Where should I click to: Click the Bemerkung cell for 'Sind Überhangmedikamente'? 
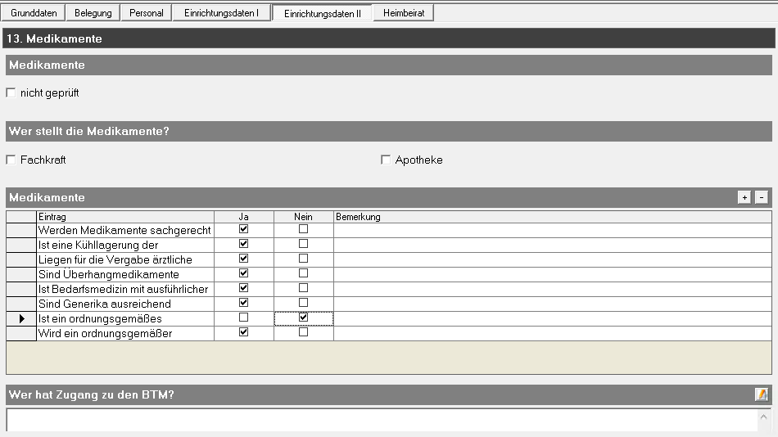[x=552, y=274]
